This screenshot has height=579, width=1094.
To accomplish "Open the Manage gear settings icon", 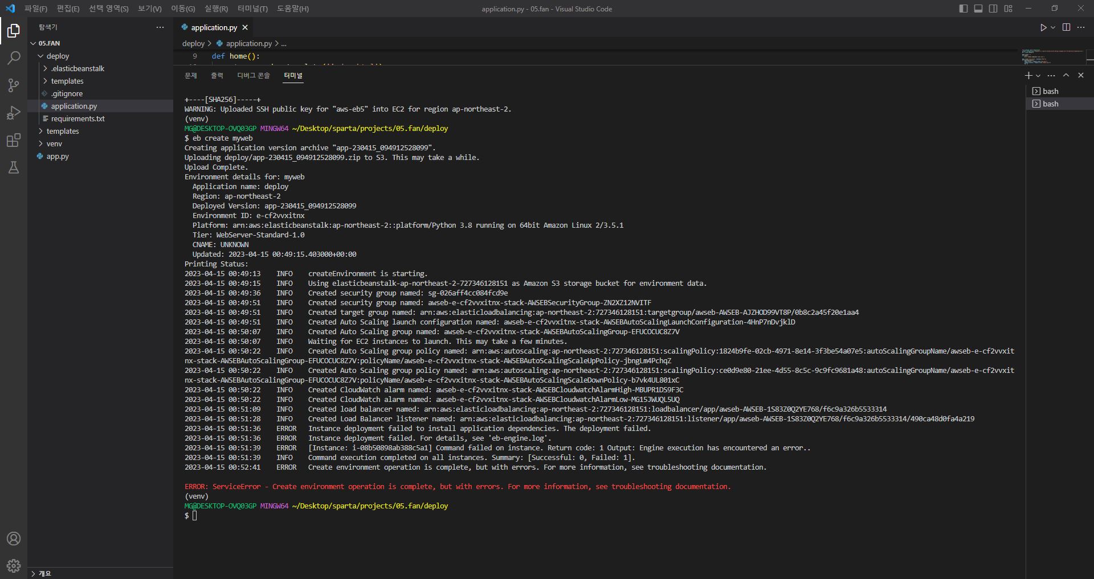I will [x=14, y=566].
